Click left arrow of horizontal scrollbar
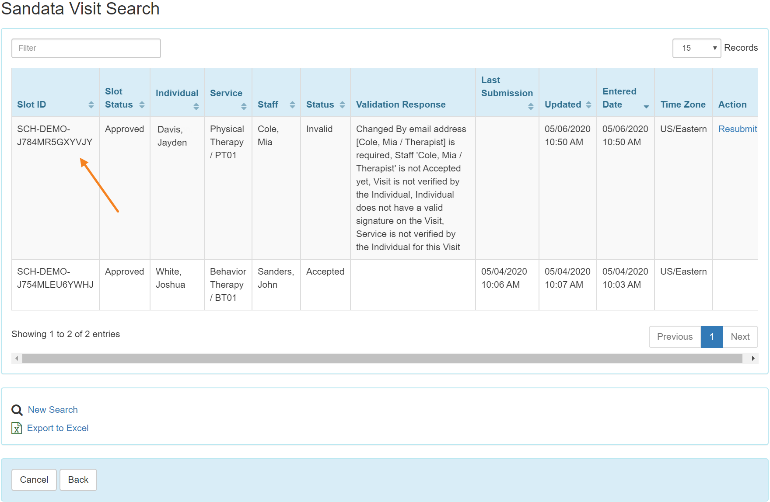The height and width of the screenshot is (502, 770). pos(17,359)
